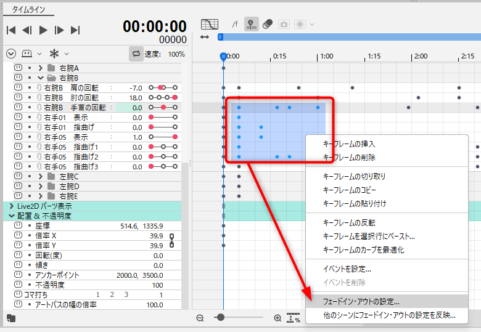Open the graph editor curve icon

(210, 24)
